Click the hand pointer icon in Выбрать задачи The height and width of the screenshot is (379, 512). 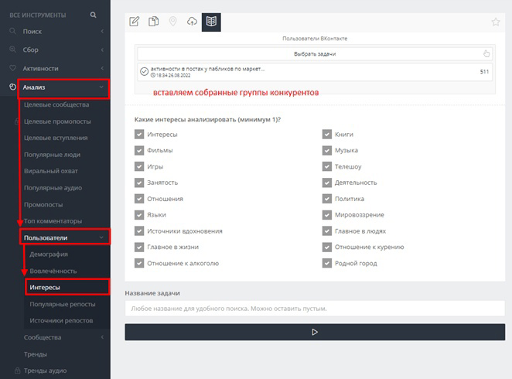[x=486, y=53]
